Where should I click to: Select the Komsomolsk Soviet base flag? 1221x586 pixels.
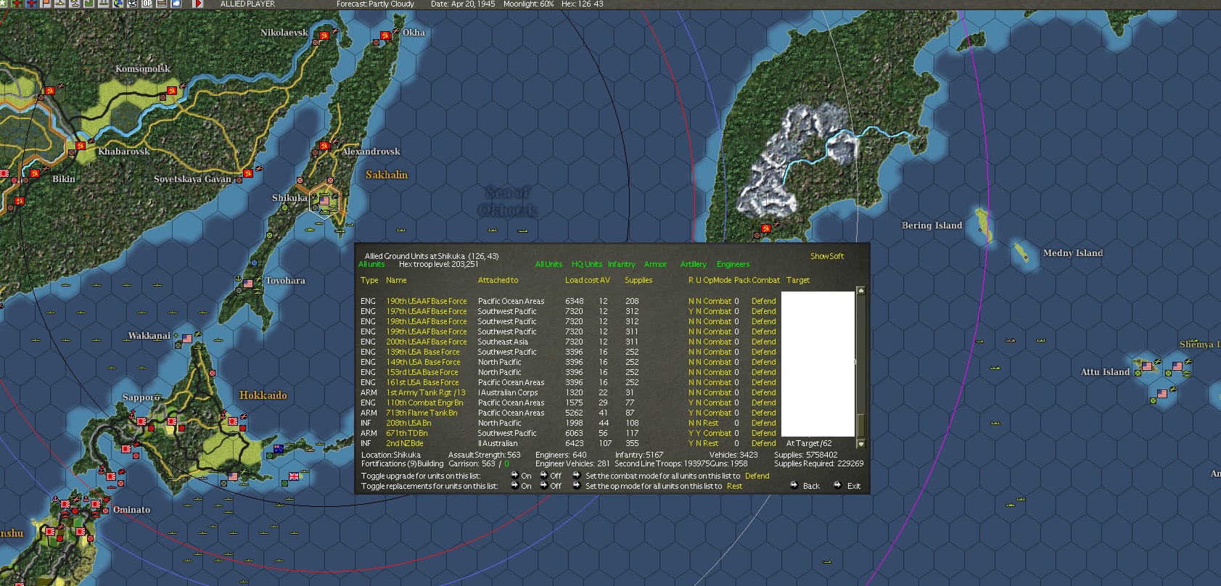[172, 91]
